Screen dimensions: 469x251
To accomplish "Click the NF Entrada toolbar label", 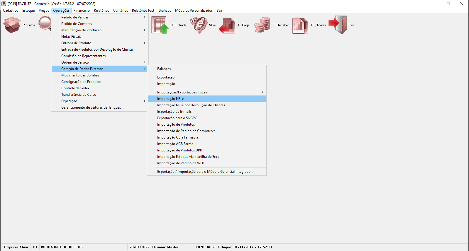I will tap(178, 25).
